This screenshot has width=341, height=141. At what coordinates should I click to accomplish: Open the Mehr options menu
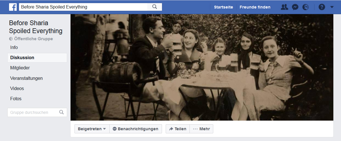click(x=201, y=129)
